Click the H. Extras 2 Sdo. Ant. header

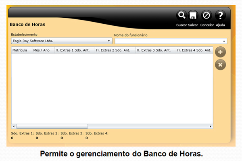pos(115,50)
